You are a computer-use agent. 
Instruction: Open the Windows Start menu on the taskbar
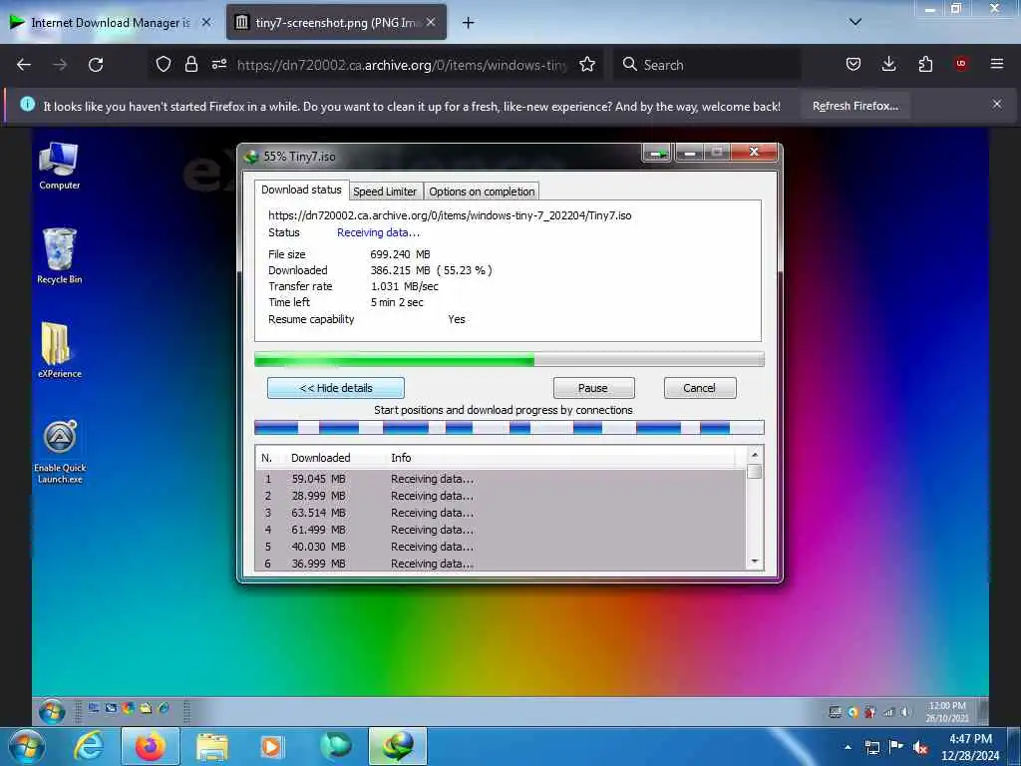pyautogui.click(x=26, y=746)
